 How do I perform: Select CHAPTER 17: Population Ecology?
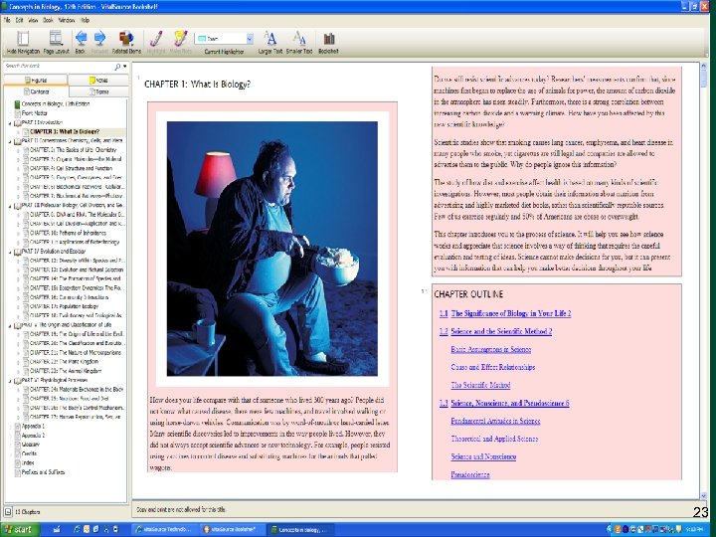[x=64, y=306]
